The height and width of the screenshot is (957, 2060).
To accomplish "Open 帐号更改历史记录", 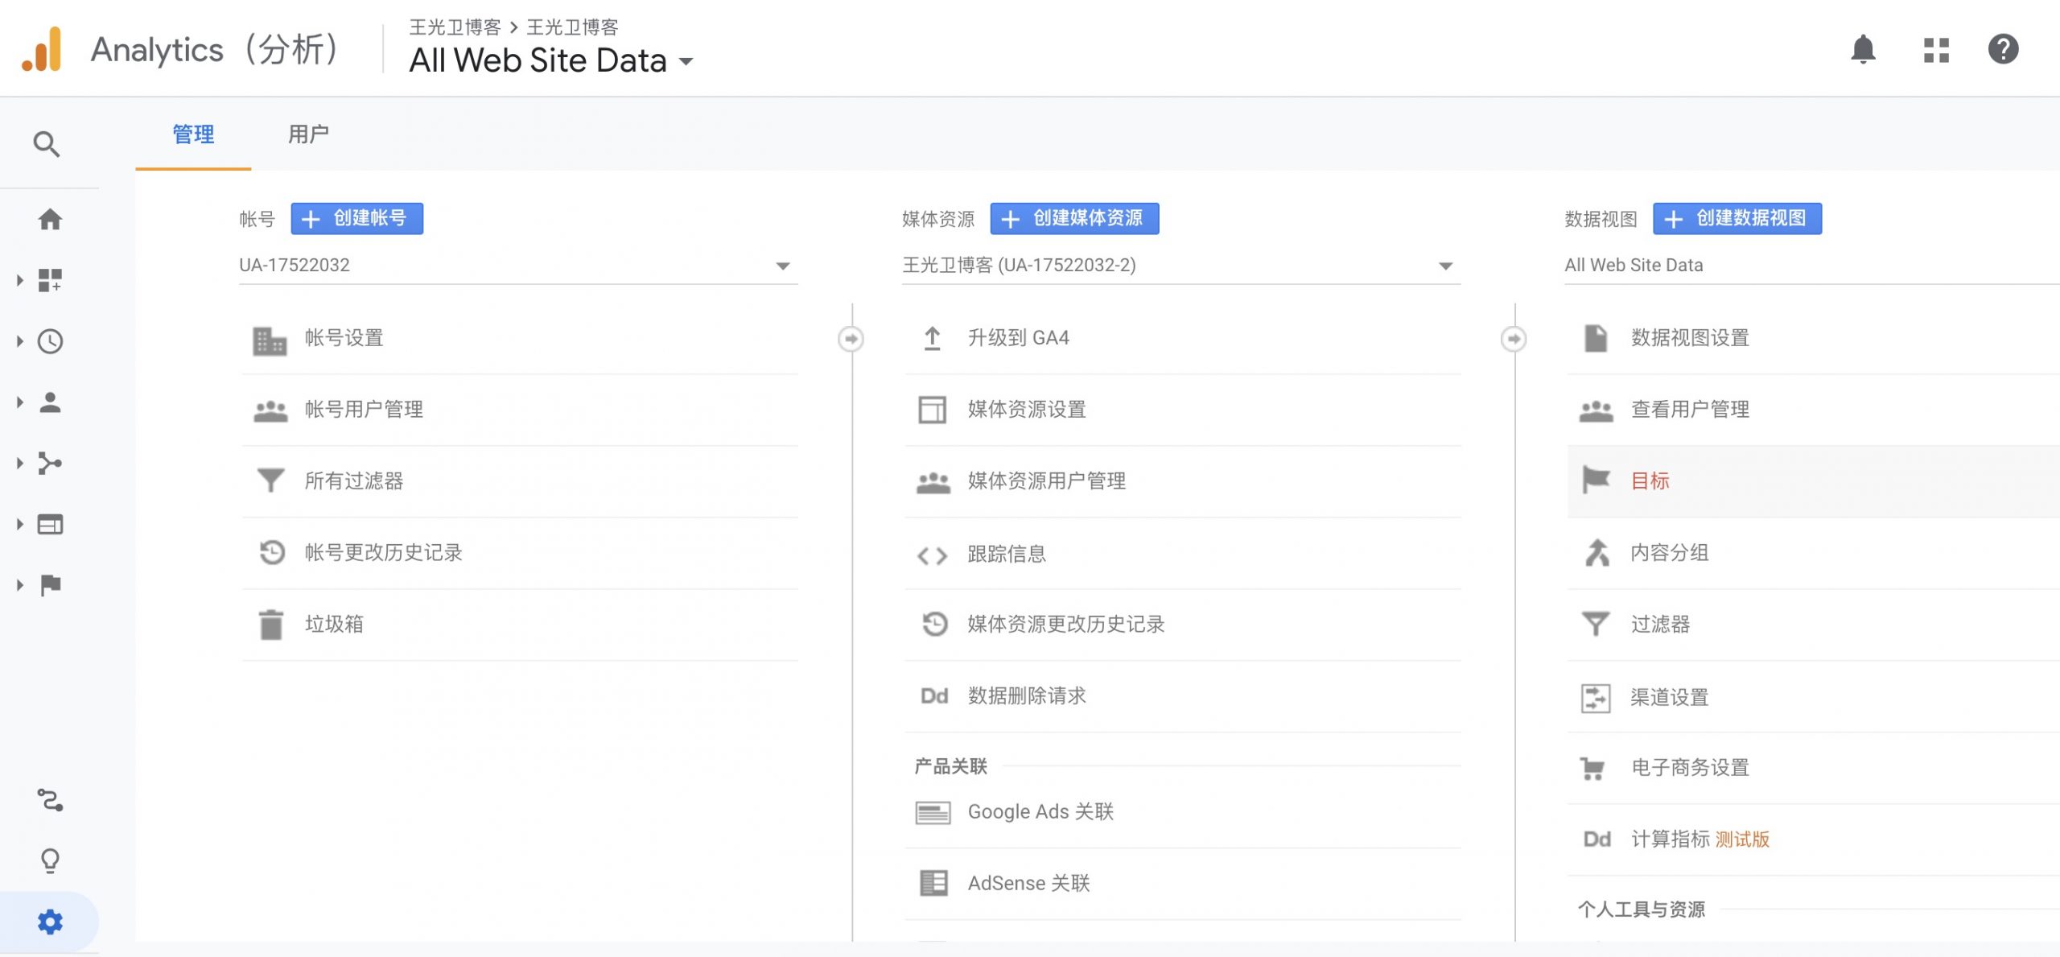I will [x=519, y=552].
